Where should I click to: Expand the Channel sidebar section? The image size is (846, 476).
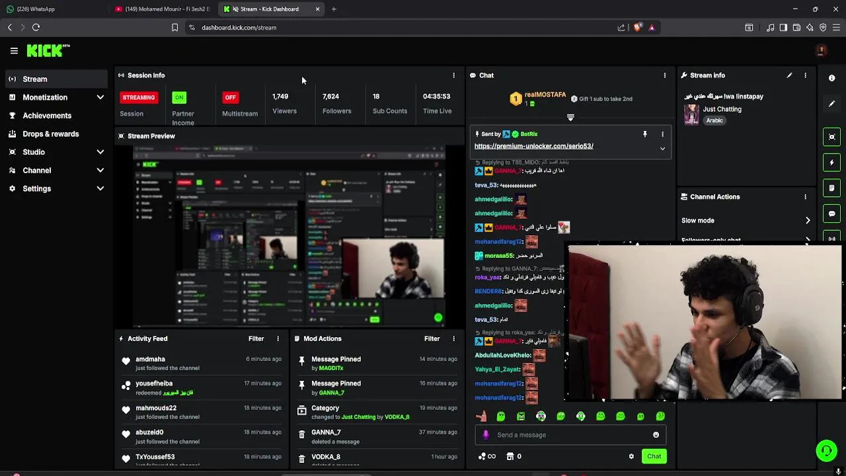pyautogui.click(x=100, y=171)
